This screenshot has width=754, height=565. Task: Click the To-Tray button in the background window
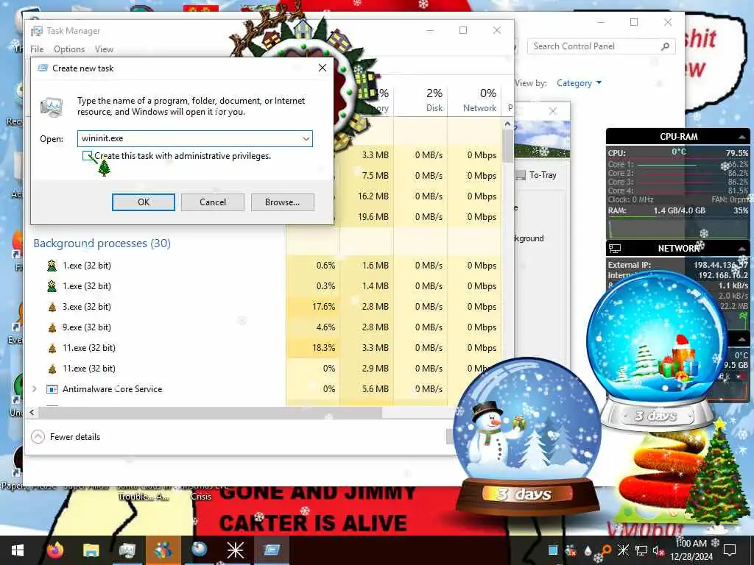tap(536, 175)
